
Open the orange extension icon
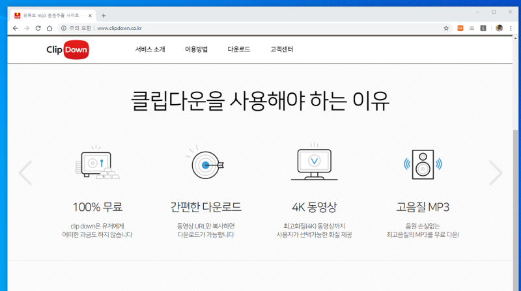coord(460,28)
